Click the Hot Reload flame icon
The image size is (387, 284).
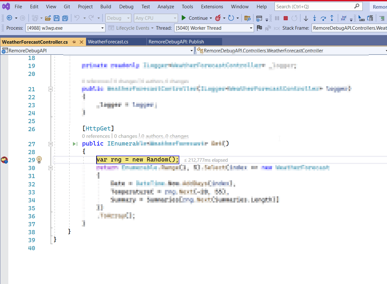pos(219,18)
